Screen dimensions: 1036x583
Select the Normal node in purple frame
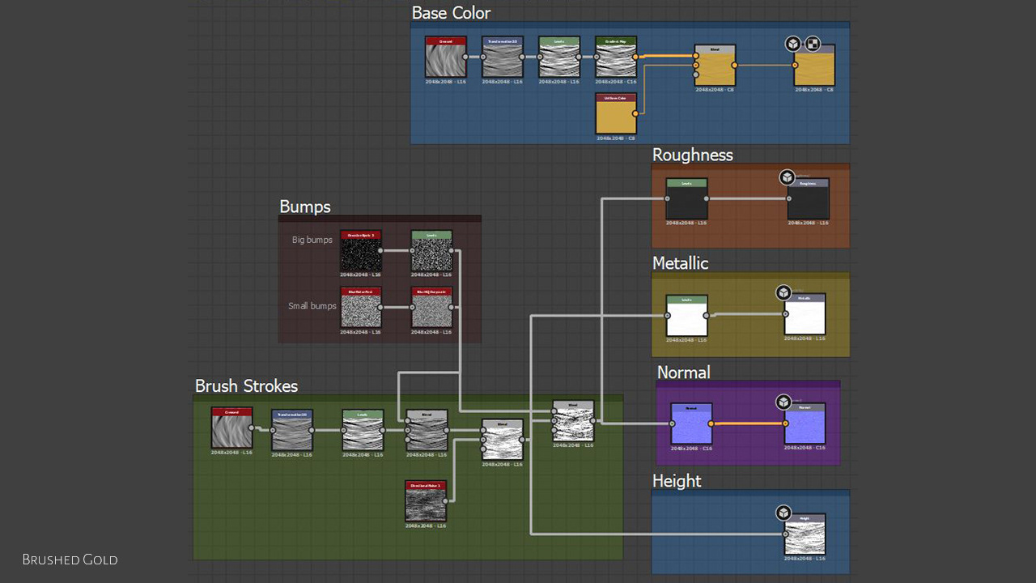tap(691, 423)
